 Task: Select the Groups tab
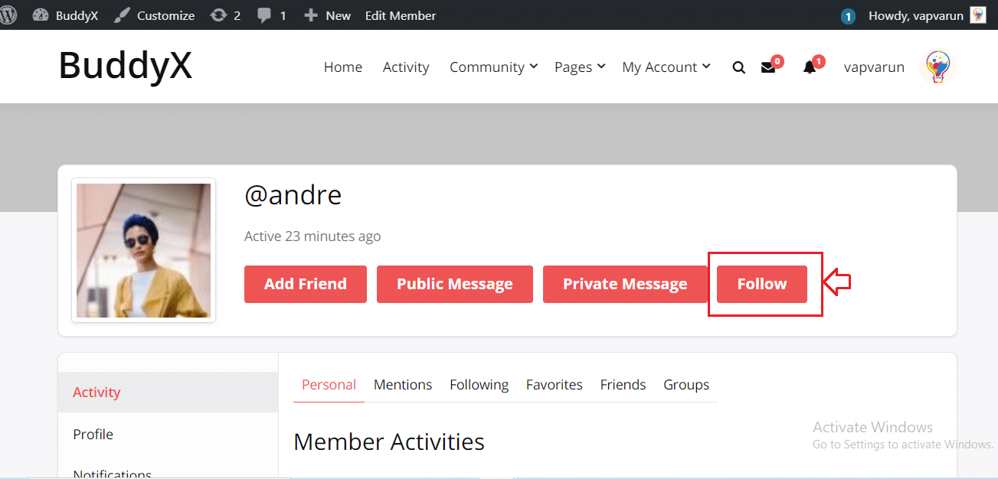(x=686, y=384)
